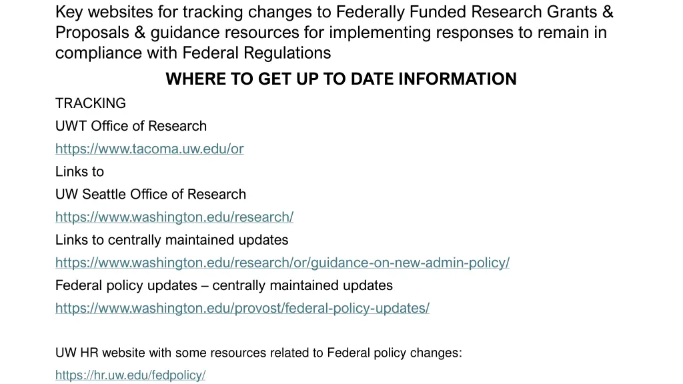Open the provost federal-policy-updates link
The height and width of the screenshot is (384, 683).
[242, 308]
